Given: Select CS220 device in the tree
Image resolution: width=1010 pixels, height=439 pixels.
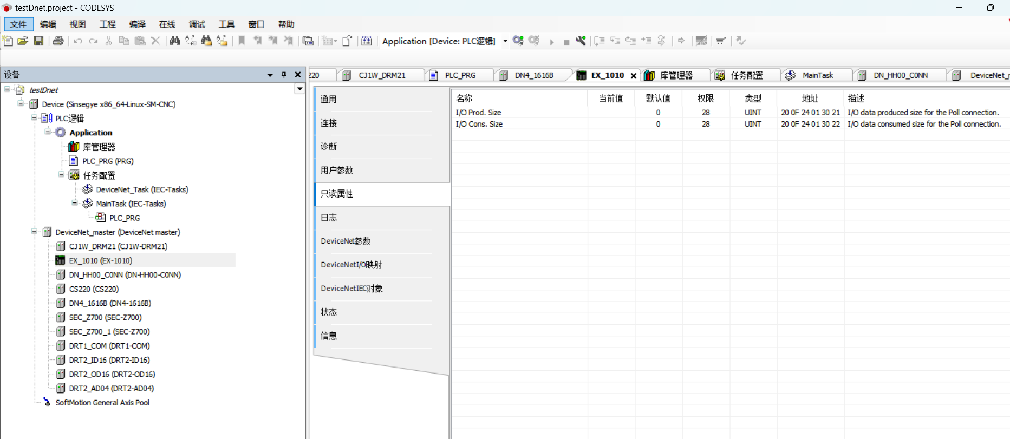Looking at the screenshot, I should pyautogui.click(x=94, y=289).
